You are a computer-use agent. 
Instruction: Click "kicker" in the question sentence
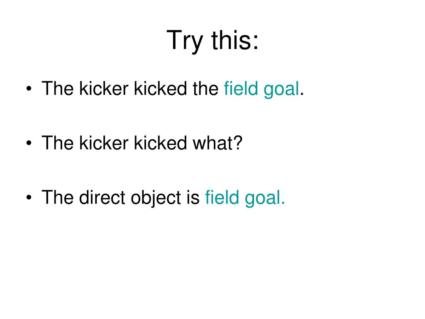[104, 143]
